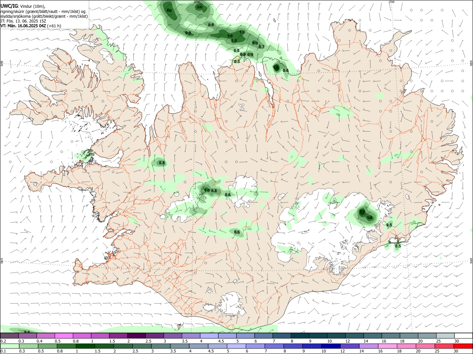Pick the grey-green 3–3.5 rain swatch

point(161,346)
